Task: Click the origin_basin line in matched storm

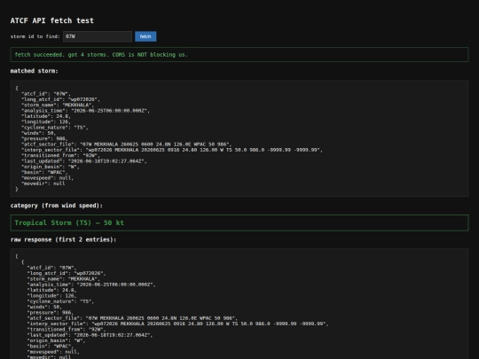Action: pos(51,167)
